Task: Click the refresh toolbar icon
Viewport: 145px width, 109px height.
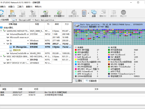Action: 2,13
